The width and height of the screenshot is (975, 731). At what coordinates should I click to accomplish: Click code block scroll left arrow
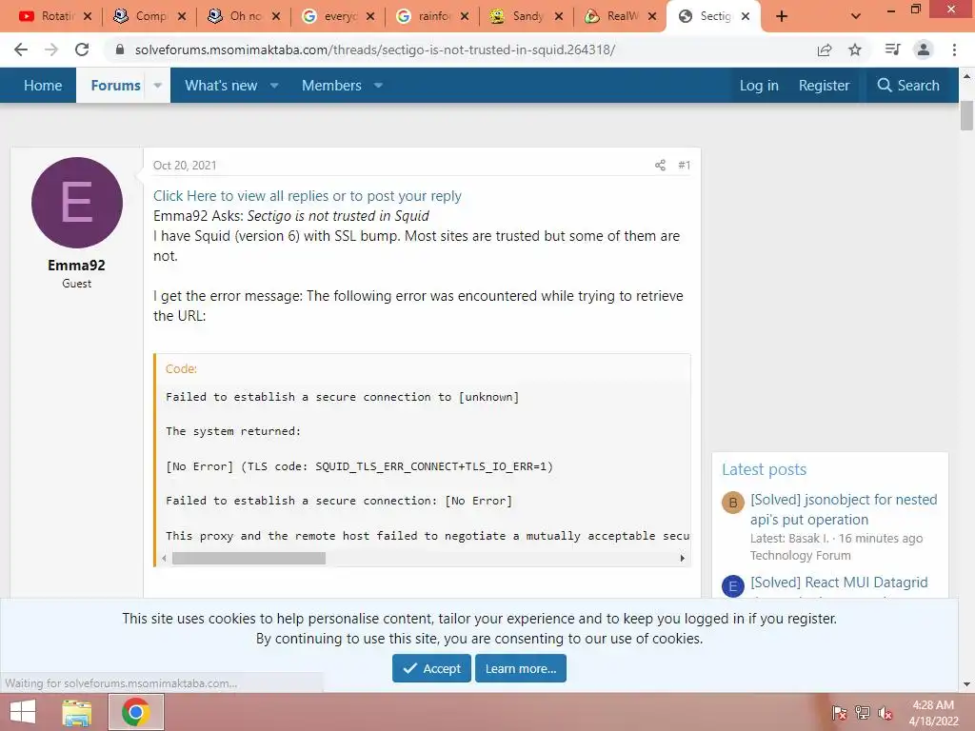[x=164, y=558]
